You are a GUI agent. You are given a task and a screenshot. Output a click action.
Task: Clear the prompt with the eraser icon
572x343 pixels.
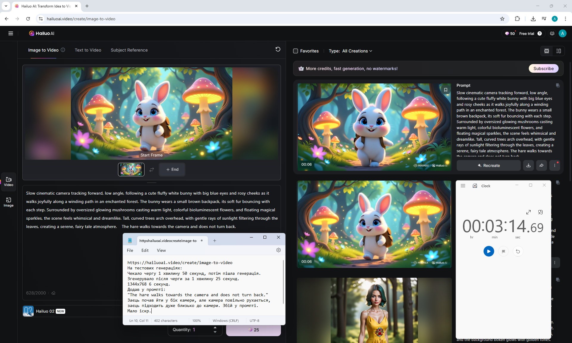53,293
